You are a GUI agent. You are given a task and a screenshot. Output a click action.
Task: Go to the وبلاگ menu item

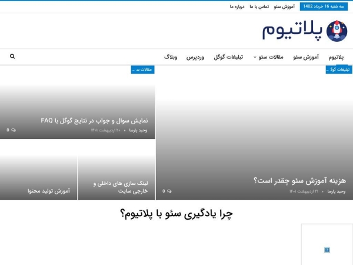tap(171, 57)
